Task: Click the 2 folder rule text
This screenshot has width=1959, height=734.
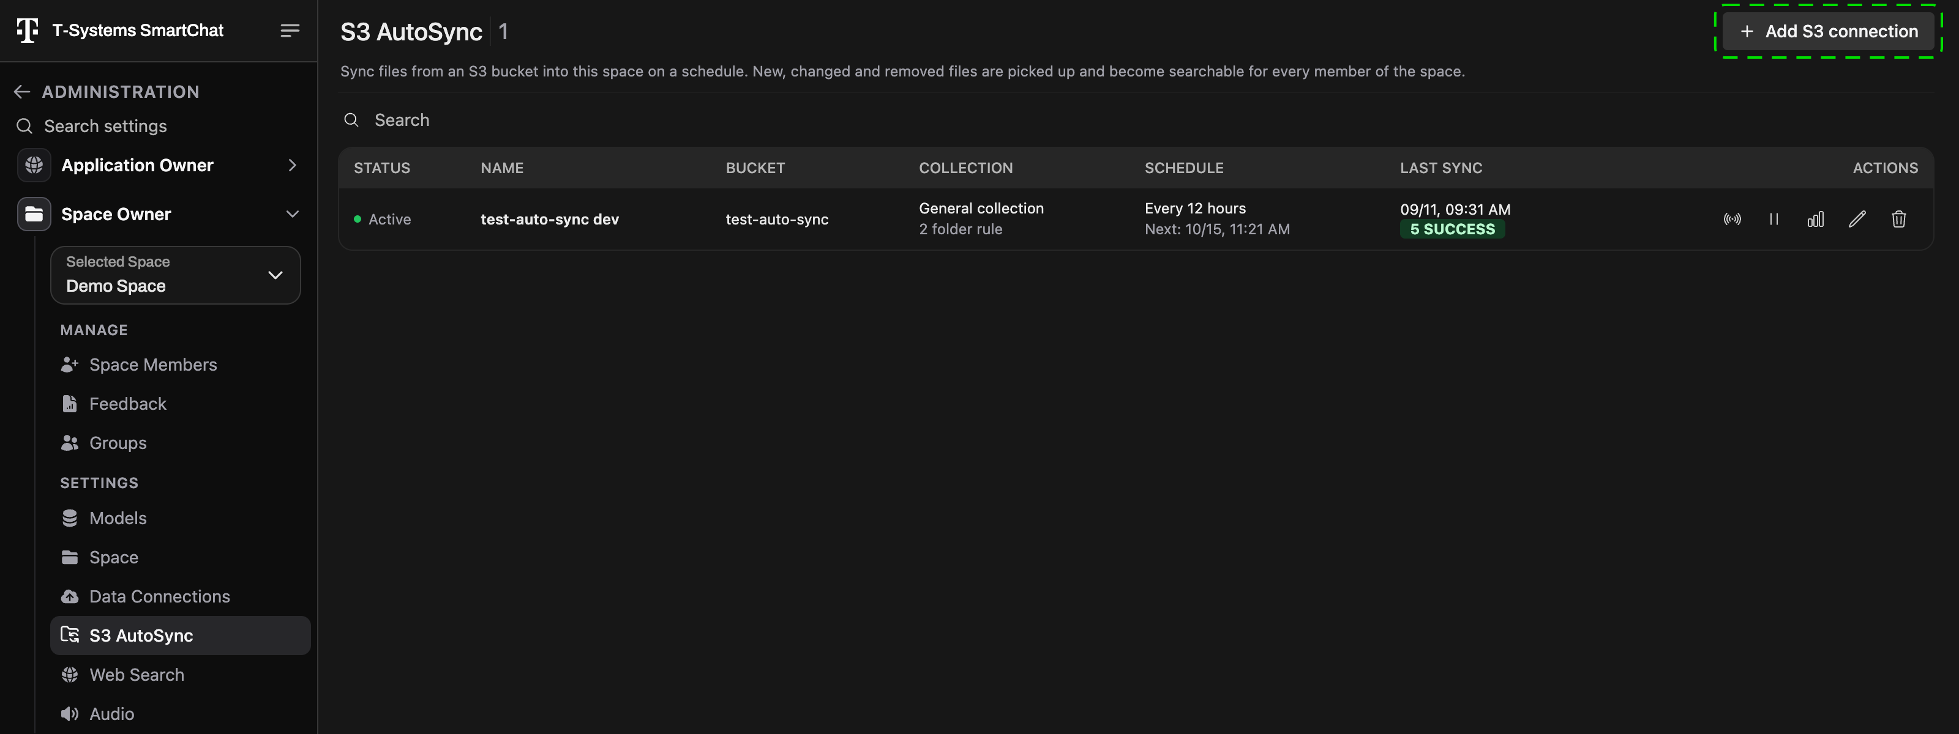Action: (961, 229)
